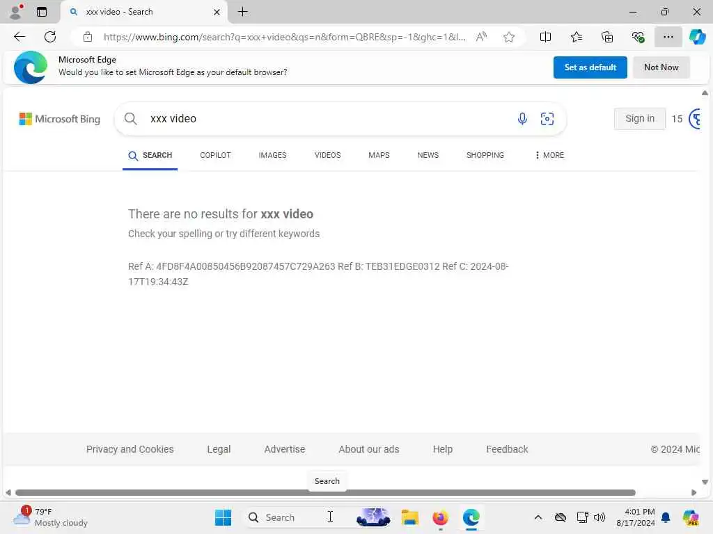Open Browser essentials heart icon
This screenshot has width=713, height=534.
click(x=638, y=37)
